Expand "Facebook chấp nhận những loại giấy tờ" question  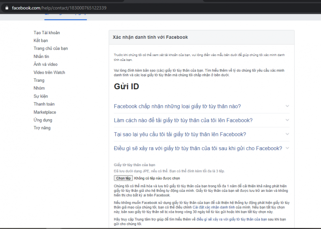(x=177, y=106)
